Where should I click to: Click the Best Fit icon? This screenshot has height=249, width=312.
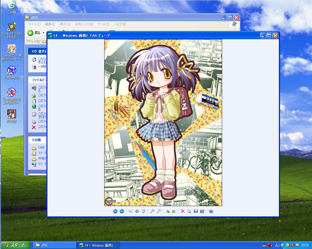131,211
